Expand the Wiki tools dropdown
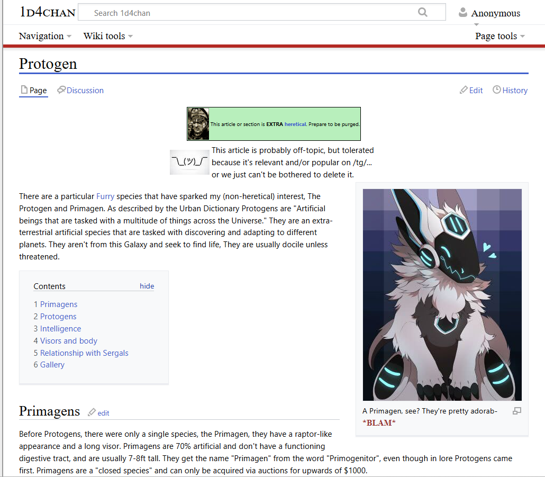The width and height of the screenshot is (545, 477). point(108,36)
